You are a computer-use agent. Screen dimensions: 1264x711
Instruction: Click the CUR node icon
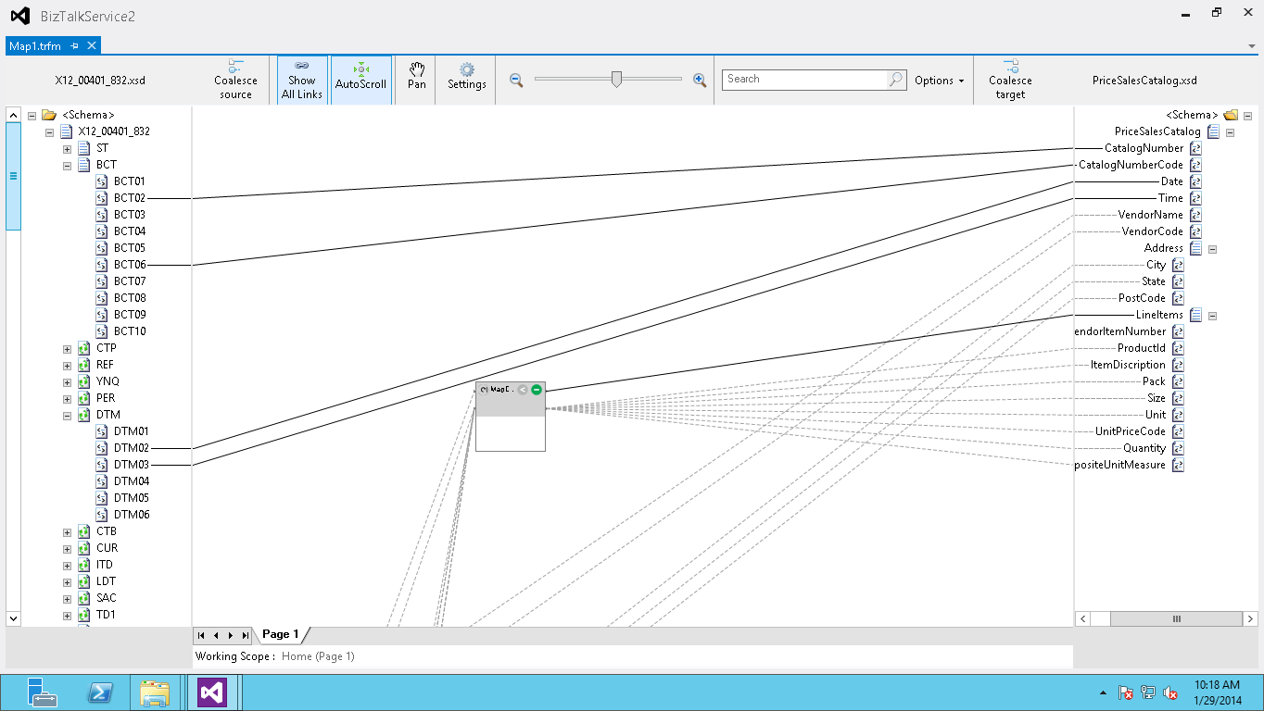pos(84,548)
